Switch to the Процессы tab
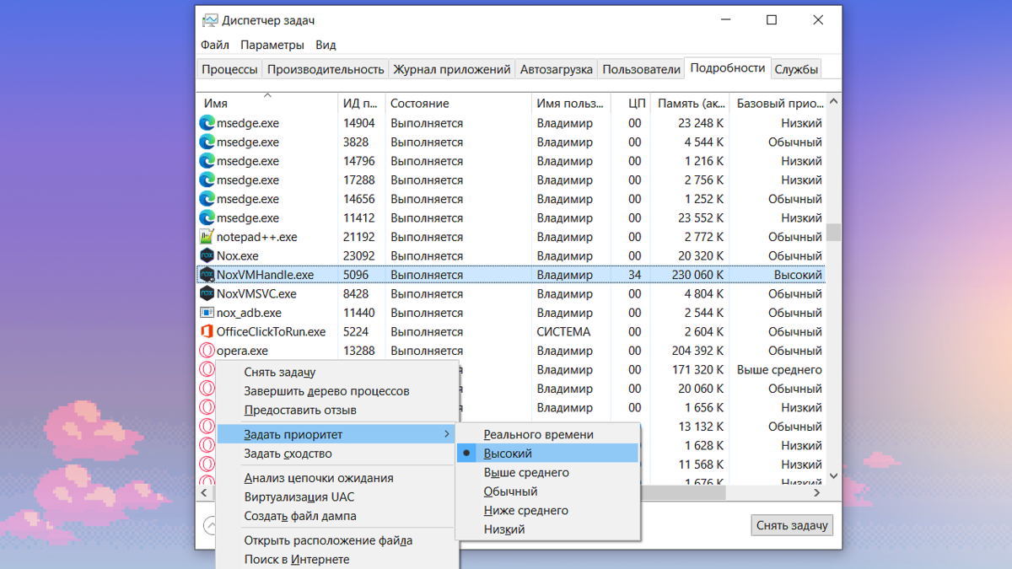 (x=229, y=69)
